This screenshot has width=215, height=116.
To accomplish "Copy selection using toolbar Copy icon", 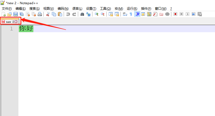I will point(54,14).
